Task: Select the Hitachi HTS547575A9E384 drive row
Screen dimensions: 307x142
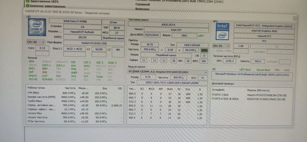Action: (x=252, y=95)
